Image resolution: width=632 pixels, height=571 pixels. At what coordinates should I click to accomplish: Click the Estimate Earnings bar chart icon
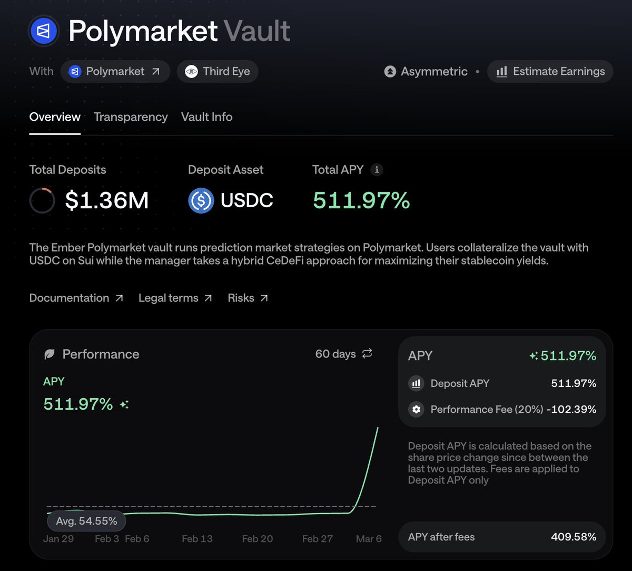tap(502, 71)
